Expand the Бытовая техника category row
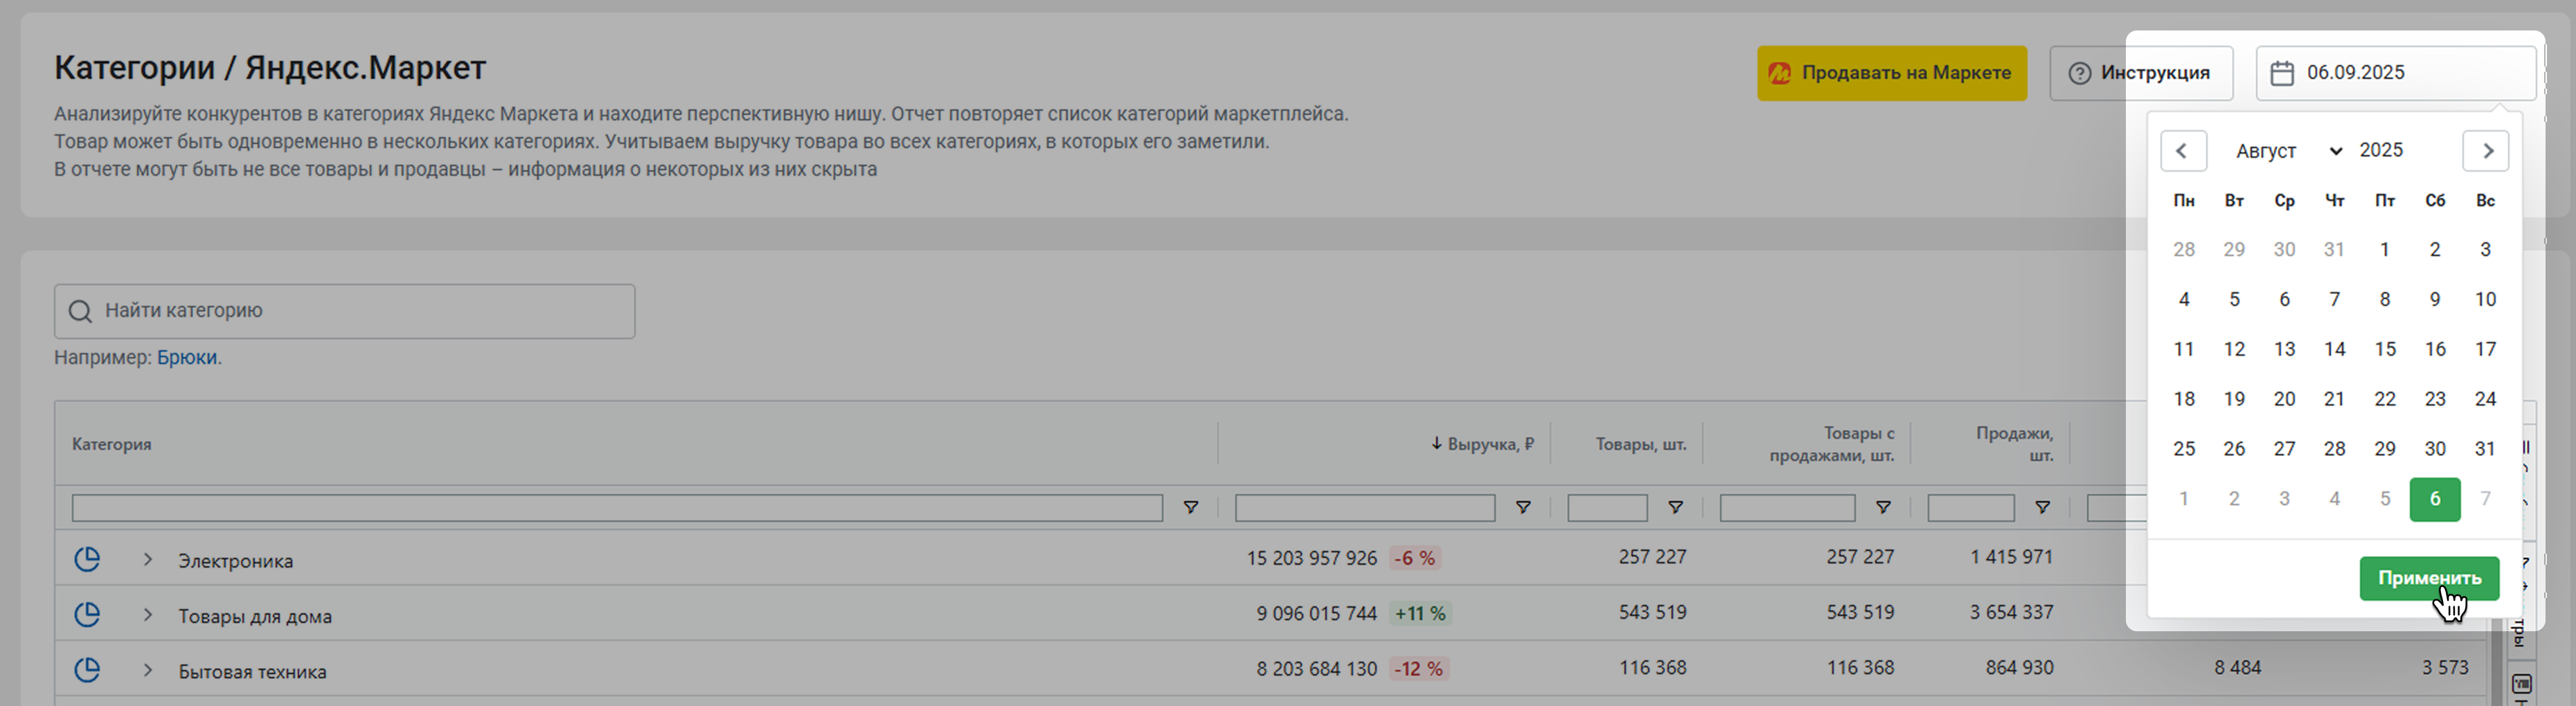The image size is (2576, 706). point(148,669)
